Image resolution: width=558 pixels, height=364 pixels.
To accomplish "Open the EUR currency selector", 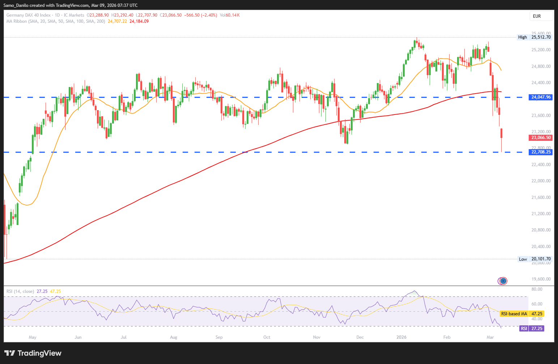I will (x=541, y=16).
